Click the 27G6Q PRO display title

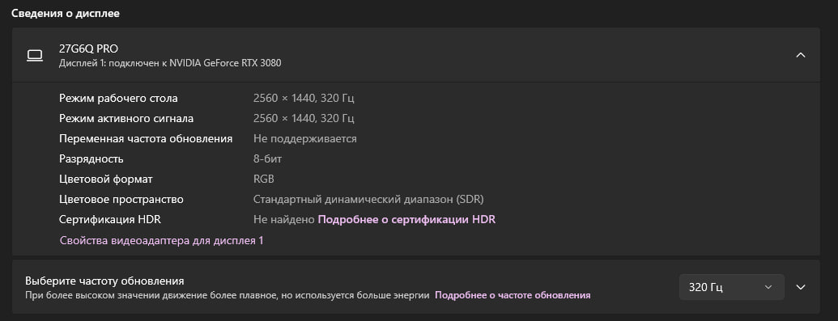(x=89, y=49)
